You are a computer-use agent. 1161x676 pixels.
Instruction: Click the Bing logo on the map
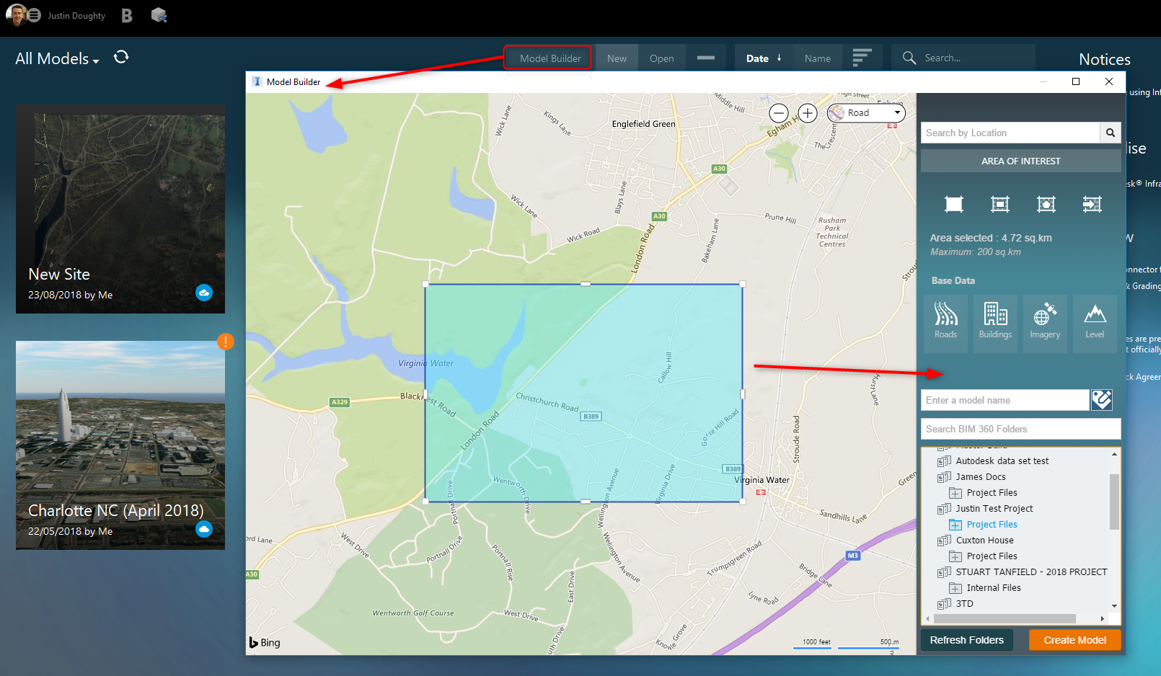pyautogui.click(x=265, y=642)
